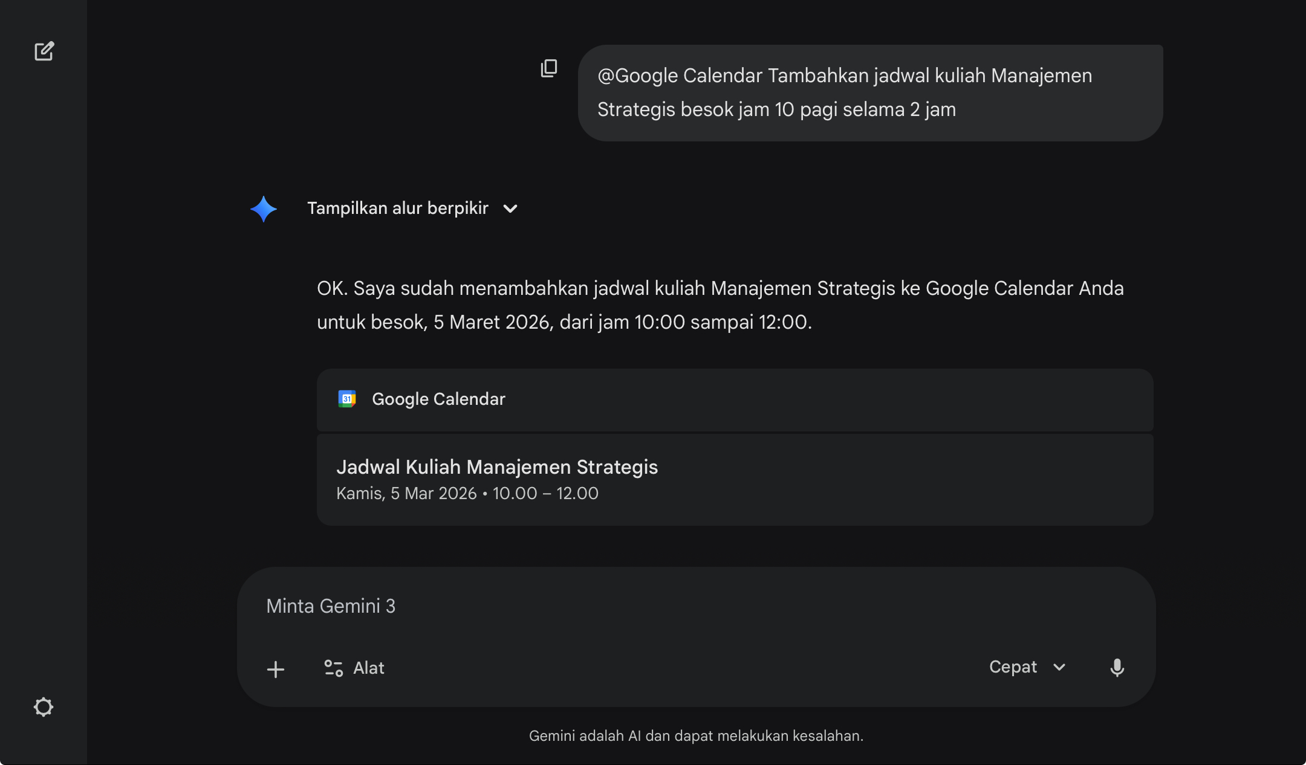The image size is (1306, 765).
Task: Open the Alat tools selector icon
Action: tap(333, 668)
